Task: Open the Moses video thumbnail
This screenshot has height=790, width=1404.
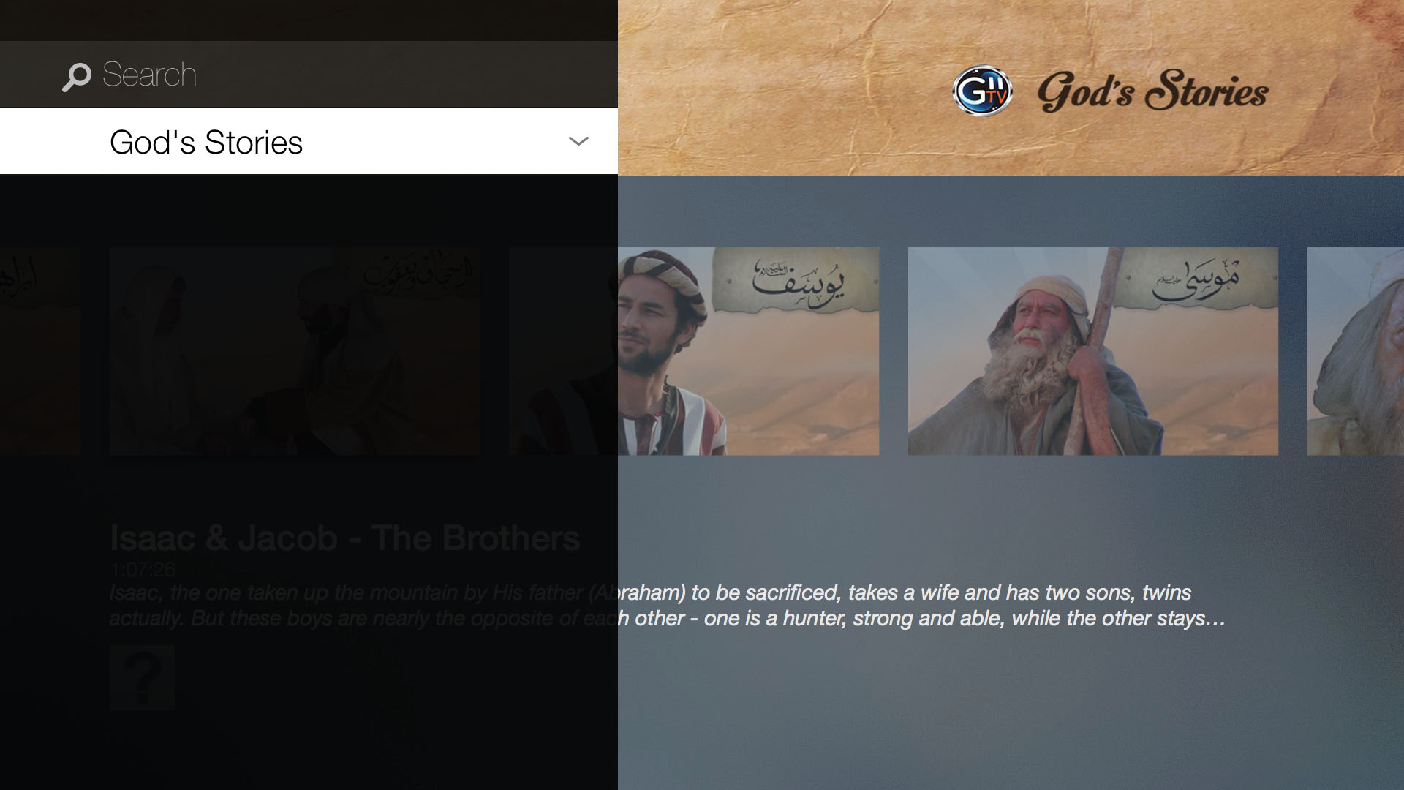Action: coord(1093,351)
